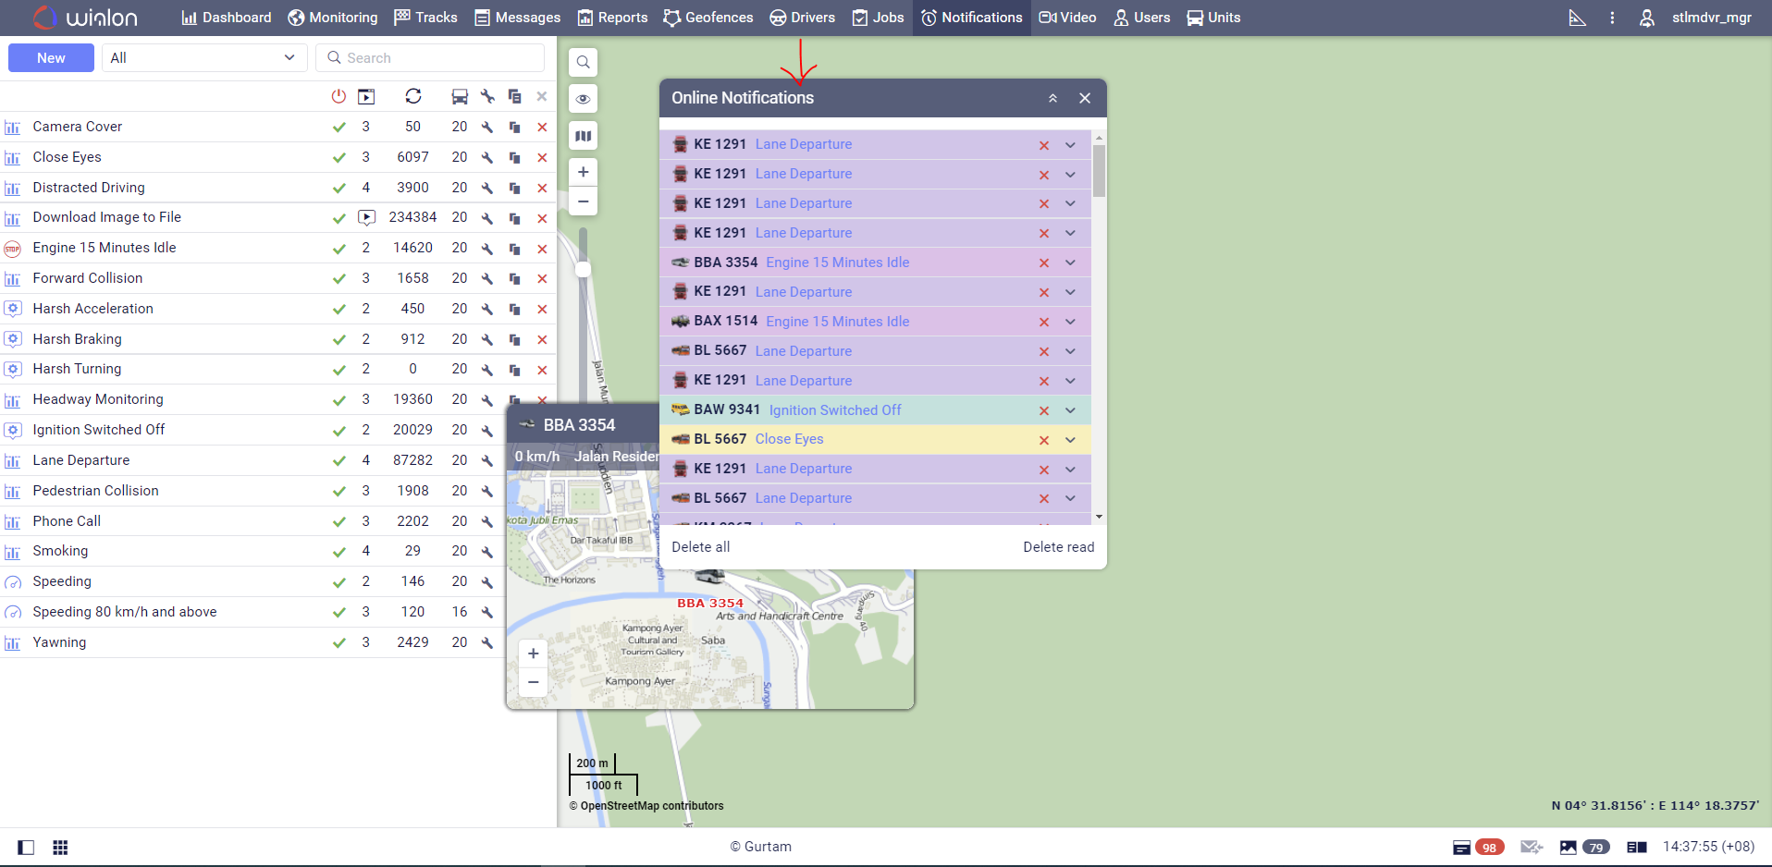Viewport: 1772px width, 867px height.
Task: Click the New button
Action: [x=51, y=58]
